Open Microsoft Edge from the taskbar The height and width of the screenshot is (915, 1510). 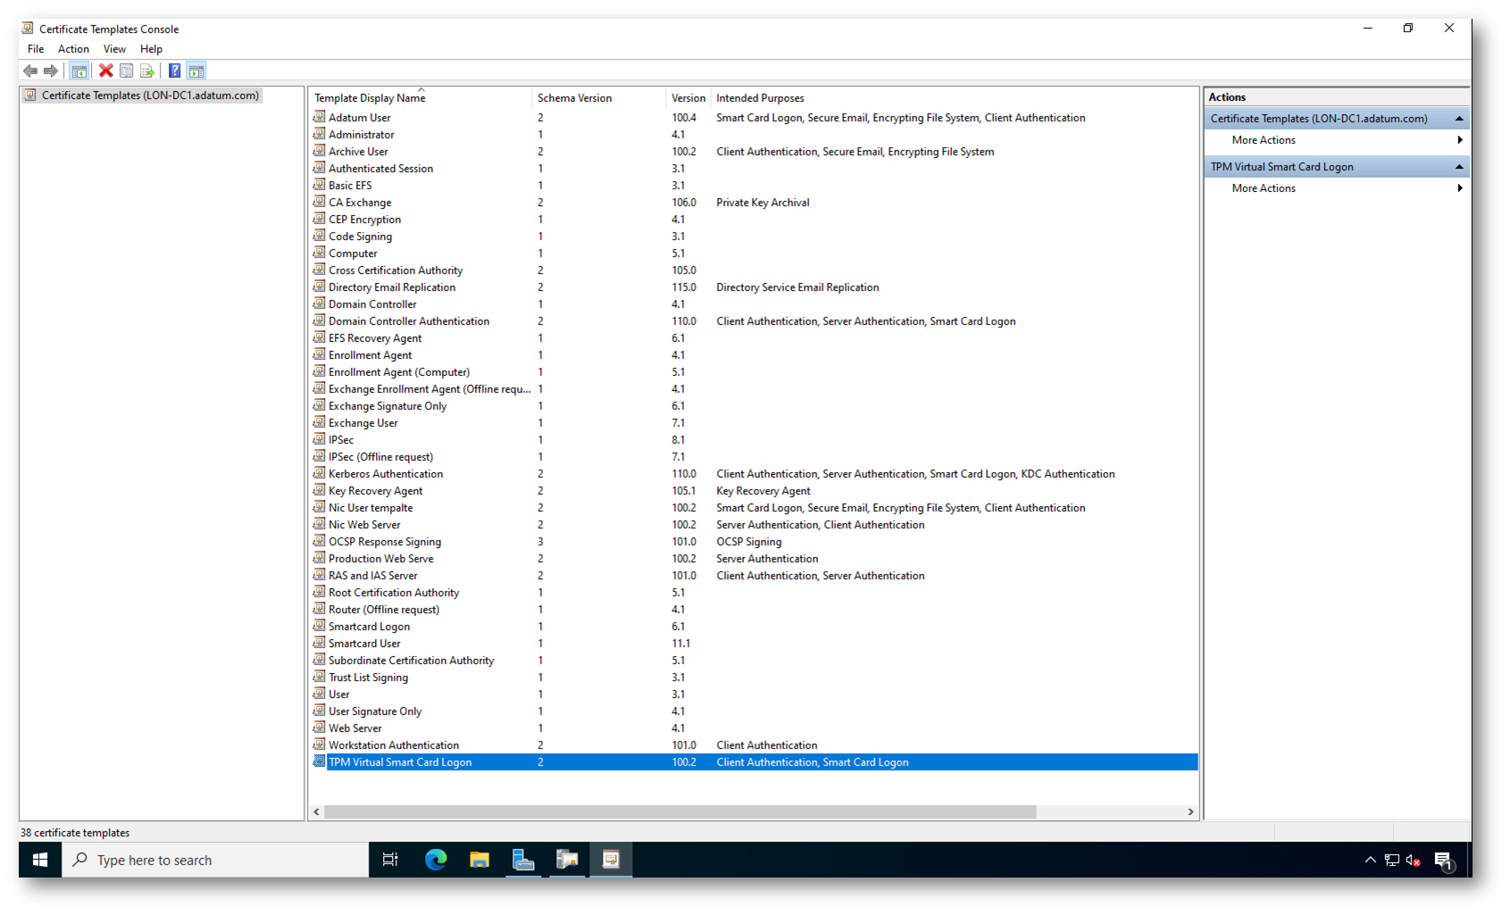click(436, 860)
